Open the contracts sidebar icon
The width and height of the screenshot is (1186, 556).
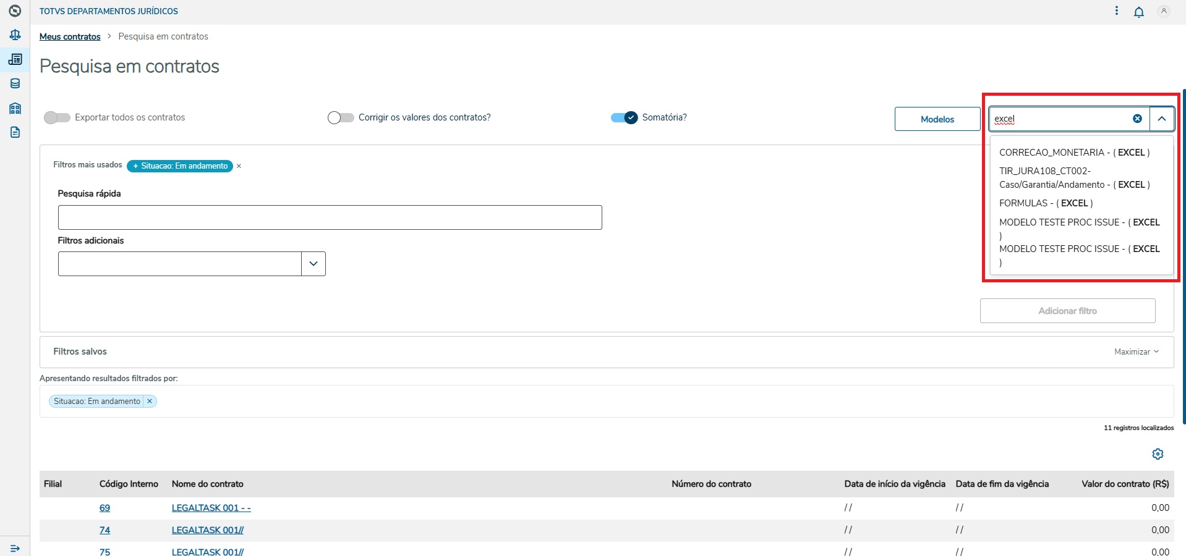pos(15,59)
